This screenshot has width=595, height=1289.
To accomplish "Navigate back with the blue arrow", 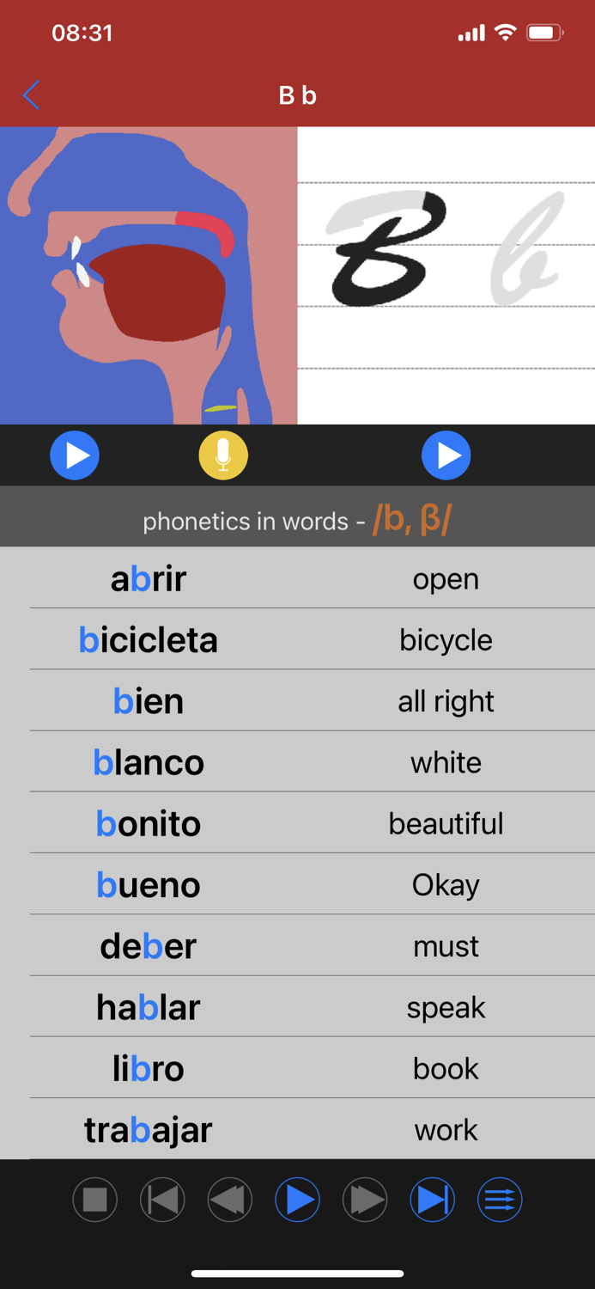I will coord(31,95).
